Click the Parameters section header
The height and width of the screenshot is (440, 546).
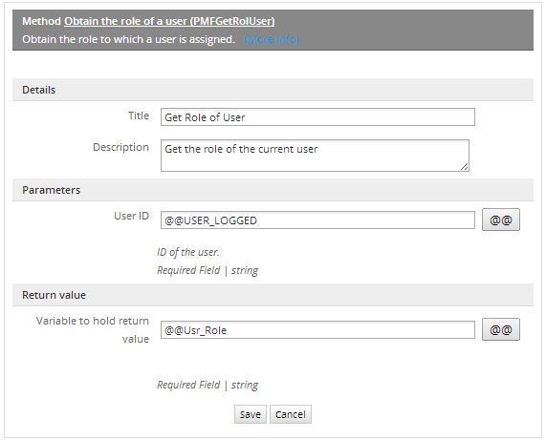(273, 190)
